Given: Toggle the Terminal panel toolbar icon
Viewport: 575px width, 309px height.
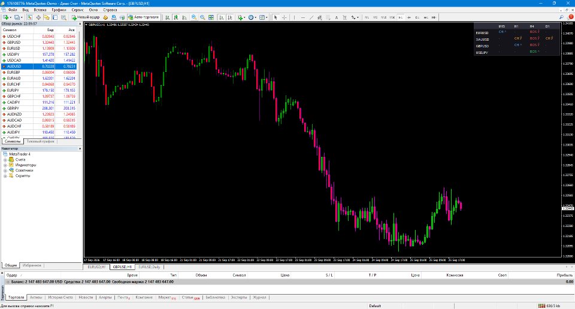Looking at the screenshot, I should [55, 17].
